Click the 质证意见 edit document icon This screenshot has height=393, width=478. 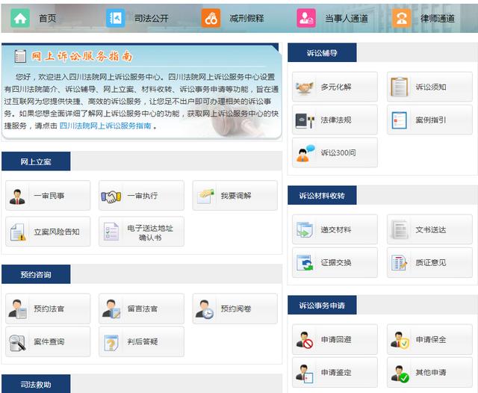[x=400, y=263]
